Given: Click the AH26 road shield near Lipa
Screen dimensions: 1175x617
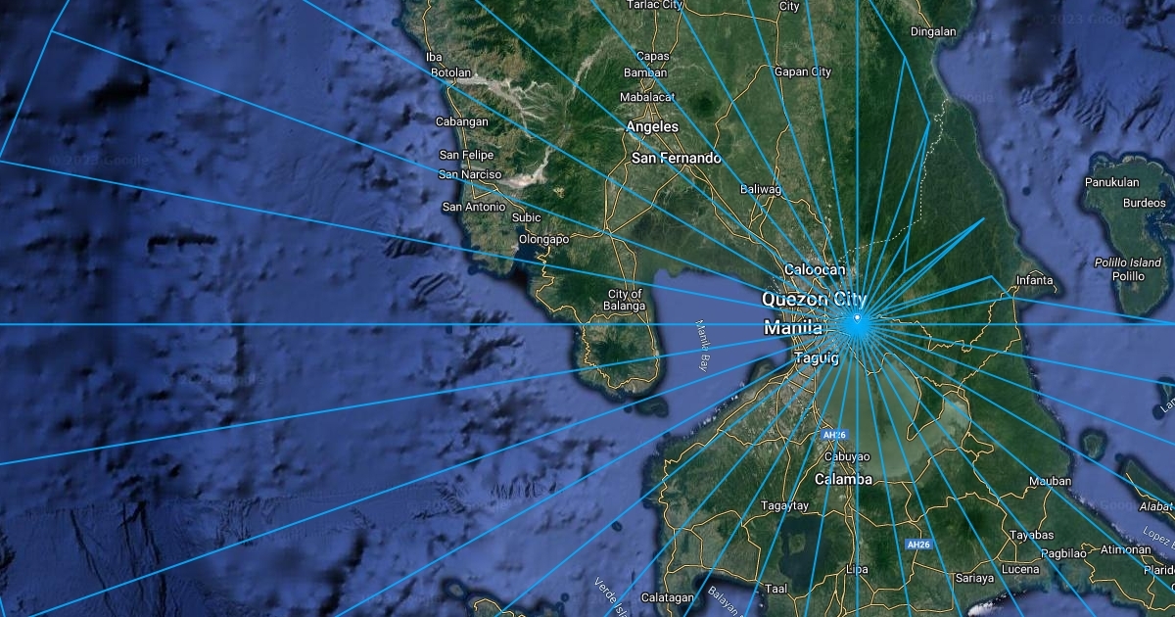Looking at the screenshot, I should (x=916, y=544).
